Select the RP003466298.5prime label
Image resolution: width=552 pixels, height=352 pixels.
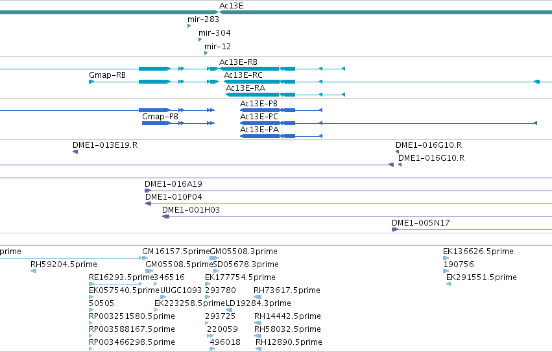pyautogui.click(x=132, y=343)
